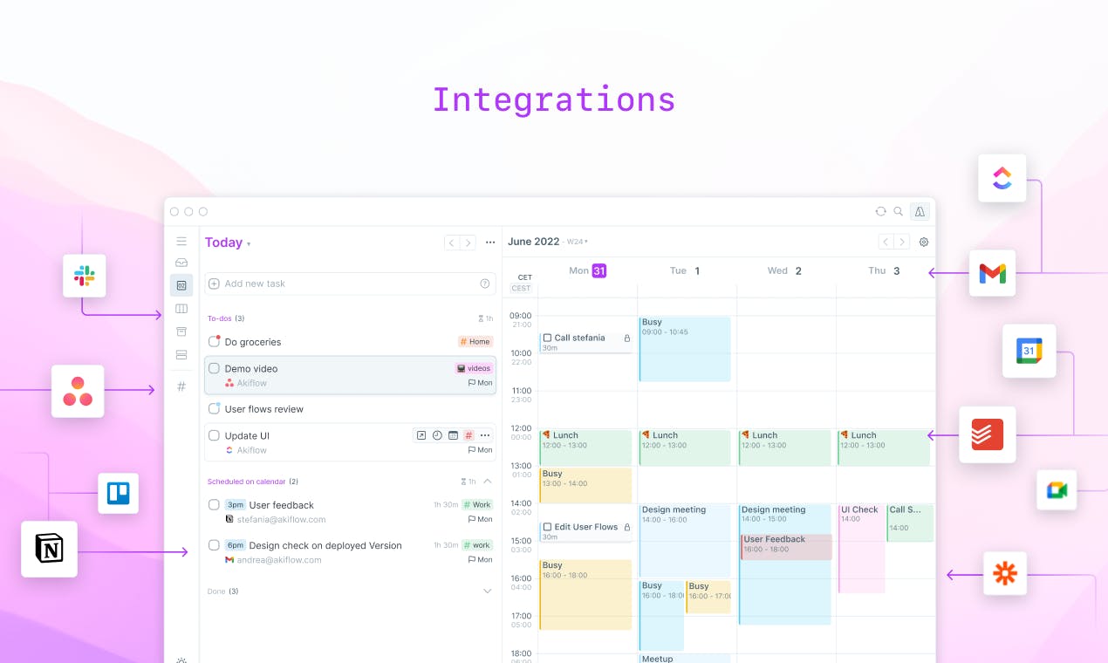Go to previous week in calendar
This screenshot has width=1108, height=663.
pyautogui.click(x=886, y=242)
